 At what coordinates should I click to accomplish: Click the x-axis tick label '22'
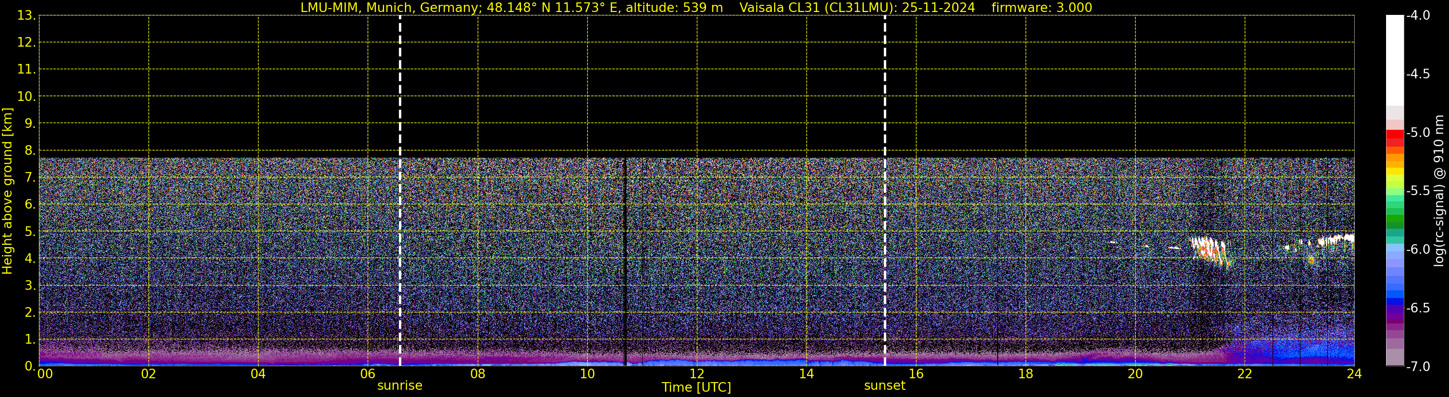coord(1245,374)
